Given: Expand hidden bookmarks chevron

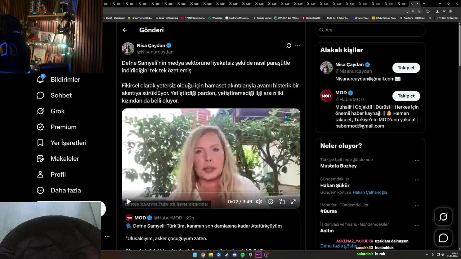Looking at the screenshot, I should (430, 18).
